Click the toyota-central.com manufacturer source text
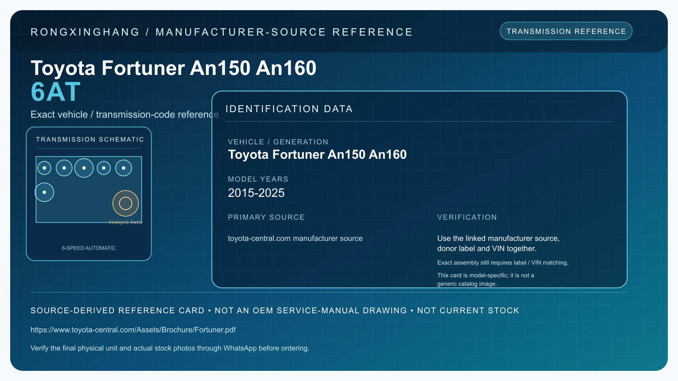This screenshot has height=381, width=678. pyautogui.click(x=295, y=238)
